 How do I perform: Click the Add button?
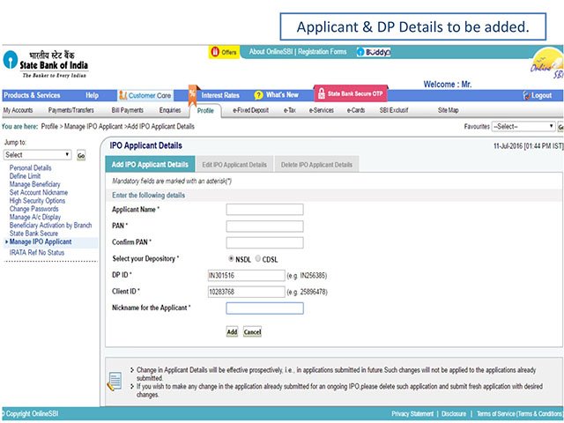[x=232, y=331]
